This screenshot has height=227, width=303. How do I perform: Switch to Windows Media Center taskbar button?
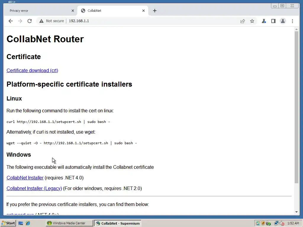click(x=69, y=223)
